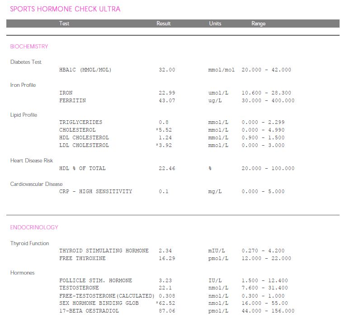Click the HBA1C (MMOL/MOL) test name
This screenshot has height=327, width=345.
(x=85, y=70)
